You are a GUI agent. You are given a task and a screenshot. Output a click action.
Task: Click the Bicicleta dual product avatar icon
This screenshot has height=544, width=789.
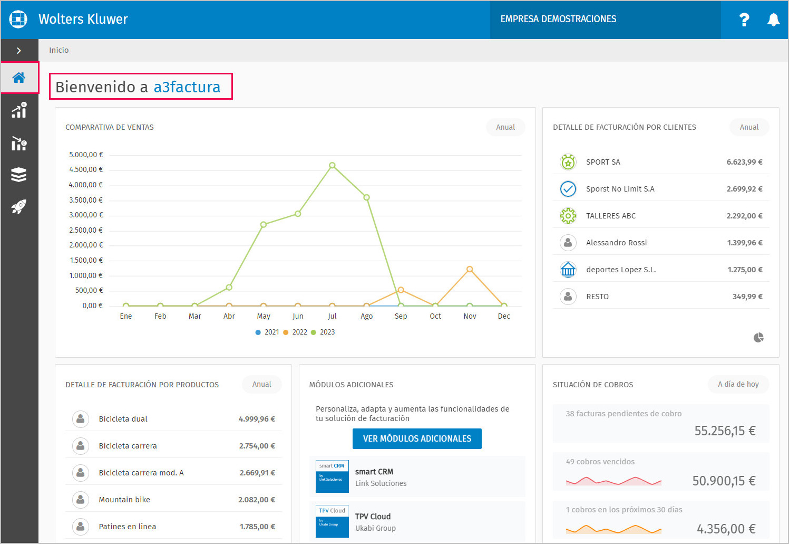click(x=80, y=419)
